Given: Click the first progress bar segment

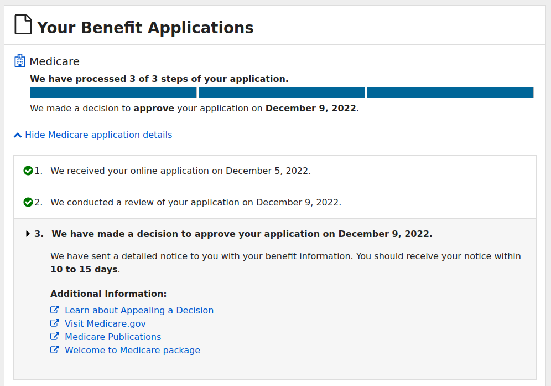Looking at the screenshot, I should pyautogui.click(x=113, y=92).
